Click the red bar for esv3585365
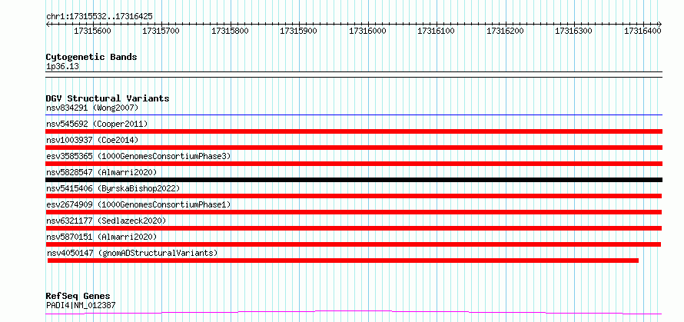 click(x=354, y=164)
